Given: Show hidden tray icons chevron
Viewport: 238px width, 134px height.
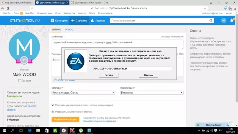Looking at the screenshot, I should [199, 130].
